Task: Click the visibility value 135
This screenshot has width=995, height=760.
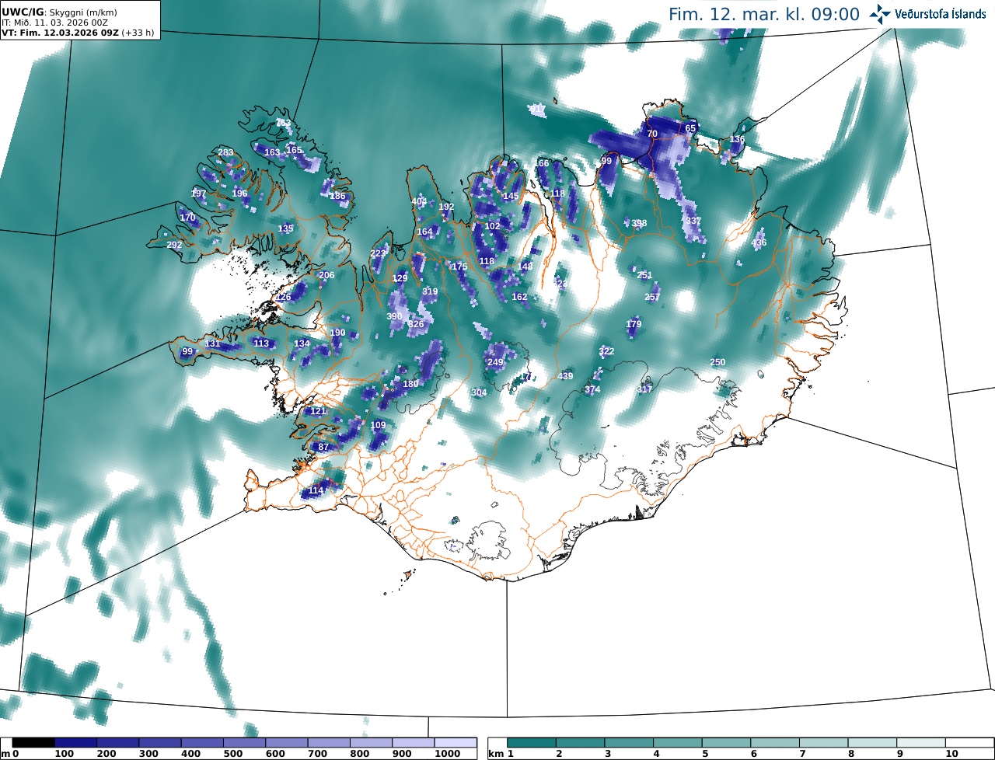Action: [286, 228]
